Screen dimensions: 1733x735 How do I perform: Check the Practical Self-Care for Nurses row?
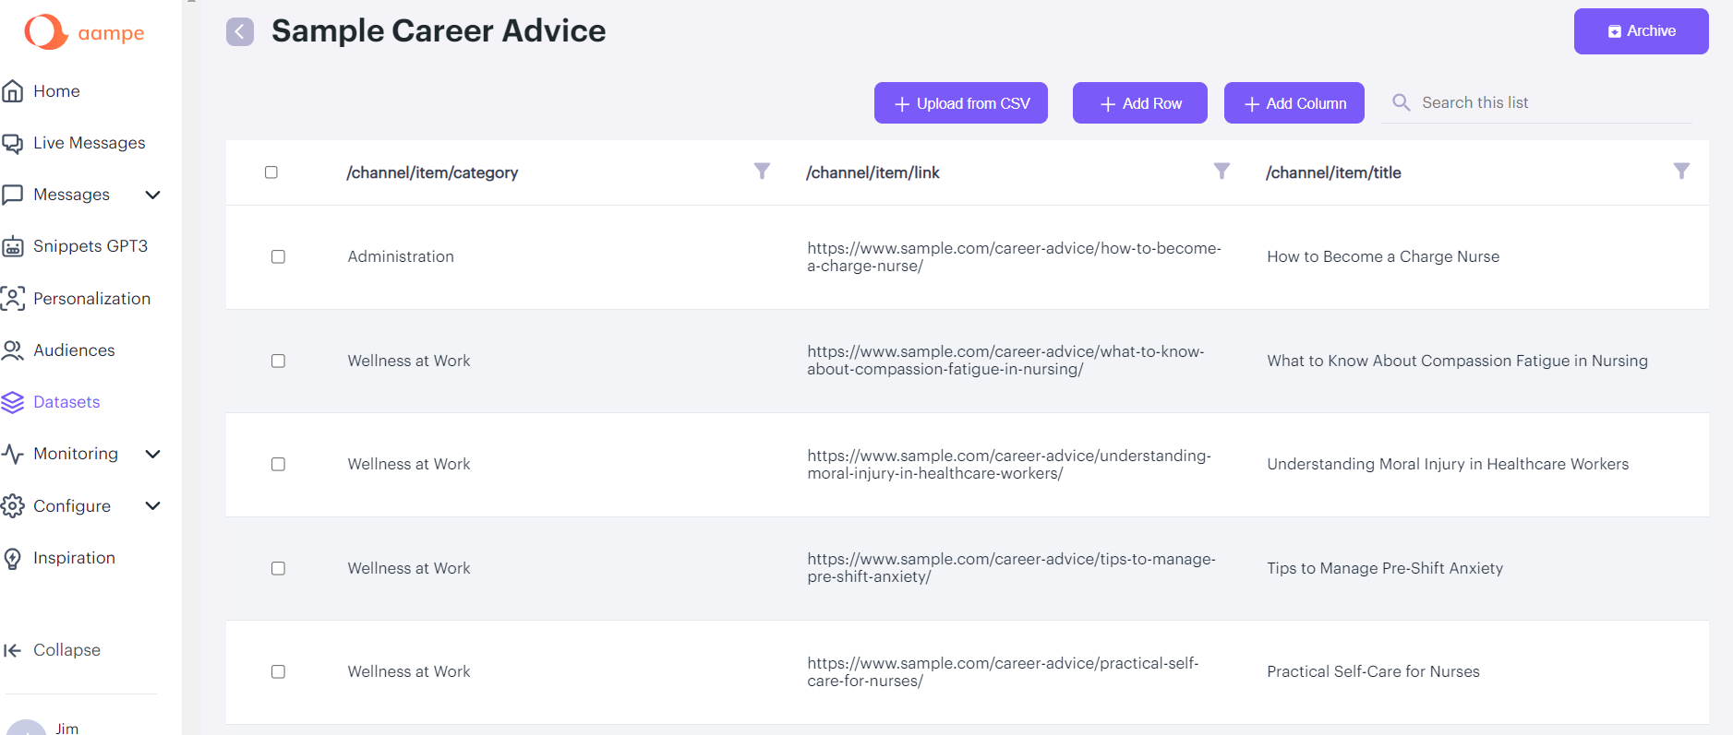(x=278, y=671)
